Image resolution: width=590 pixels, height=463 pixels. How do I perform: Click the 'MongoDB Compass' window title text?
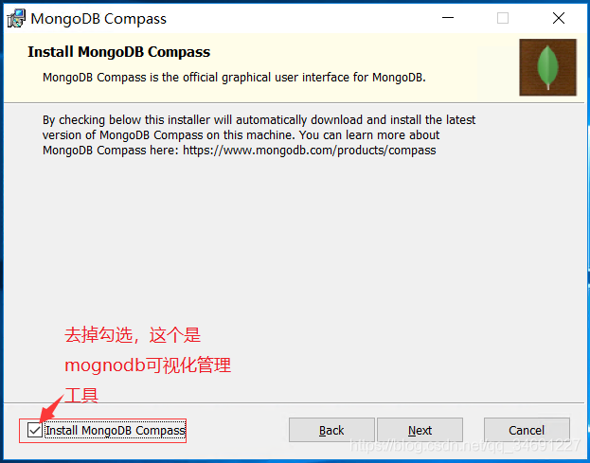(98, 18)
